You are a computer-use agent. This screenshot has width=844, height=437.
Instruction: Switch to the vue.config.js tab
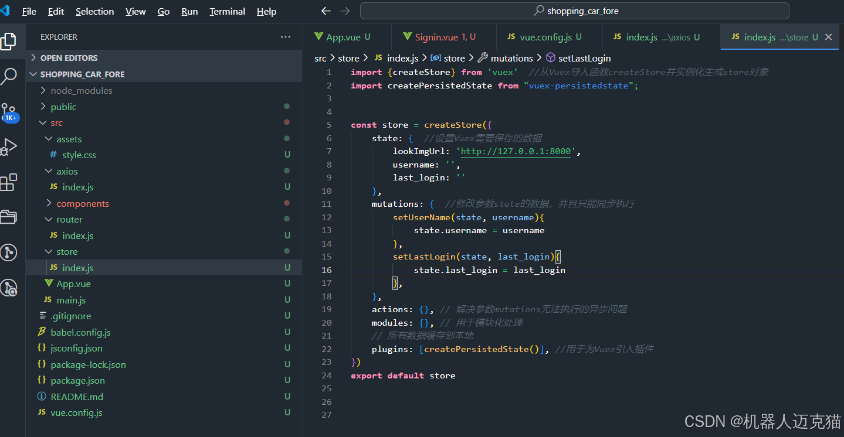click(x=550, y=37)
